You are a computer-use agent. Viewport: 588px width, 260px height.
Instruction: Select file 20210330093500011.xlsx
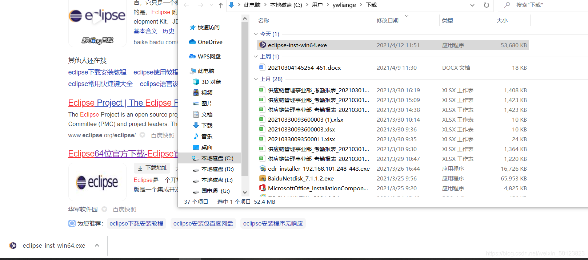[x=301, y=139]
